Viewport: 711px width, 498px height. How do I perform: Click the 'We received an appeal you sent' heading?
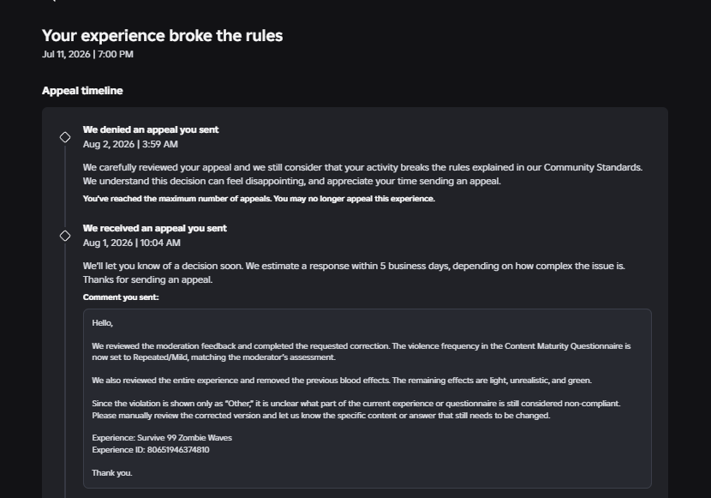pos(155,228)
